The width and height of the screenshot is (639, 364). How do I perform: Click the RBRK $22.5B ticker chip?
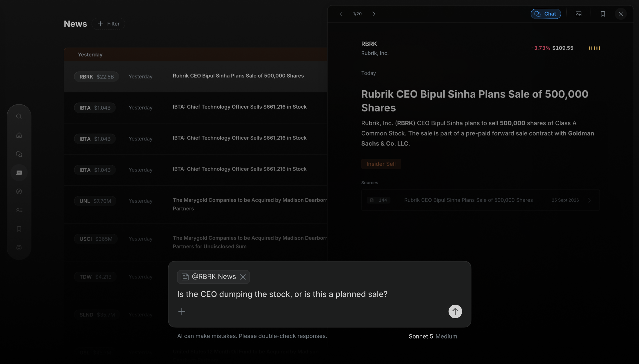point(97,77)
